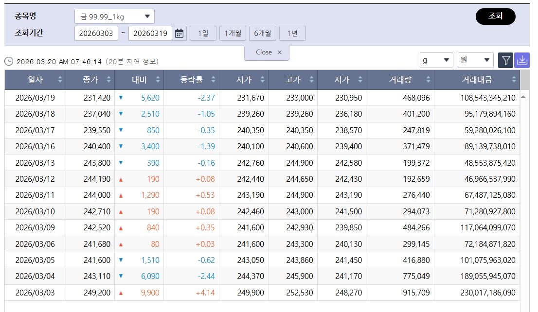Click closing price 249,200
This screenshot has height=312, width=538.
tap(97, 293)
